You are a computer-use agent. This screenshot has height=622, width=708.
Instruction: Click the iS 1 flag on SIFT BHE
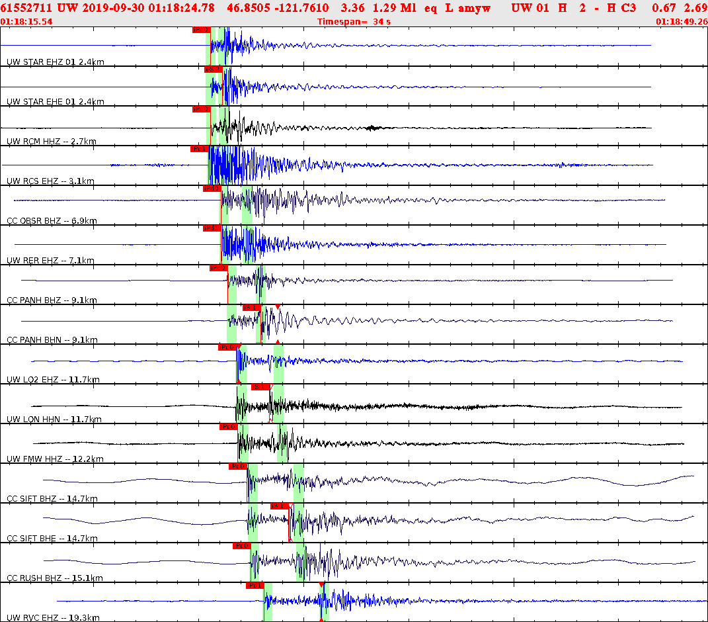[x=277, y=507]
